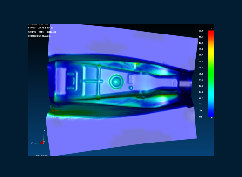Click the "STEP 22 TIME" readout line
The image size is (242, 177).
(x=42, y=32)
